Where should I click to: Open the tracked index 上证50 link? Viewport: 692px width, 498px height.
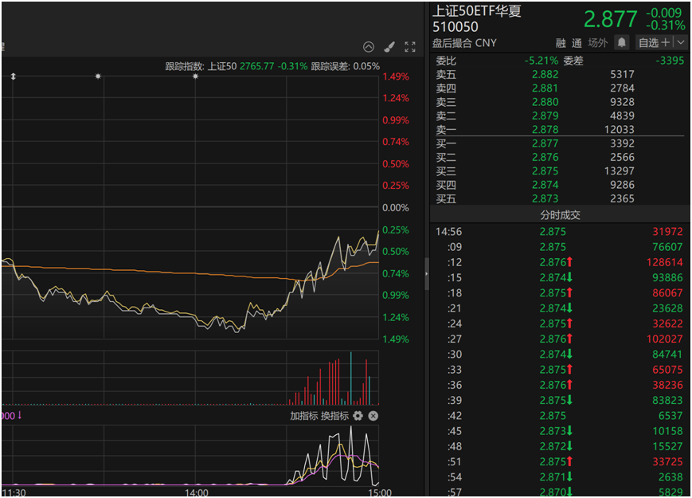click(222, 66)
